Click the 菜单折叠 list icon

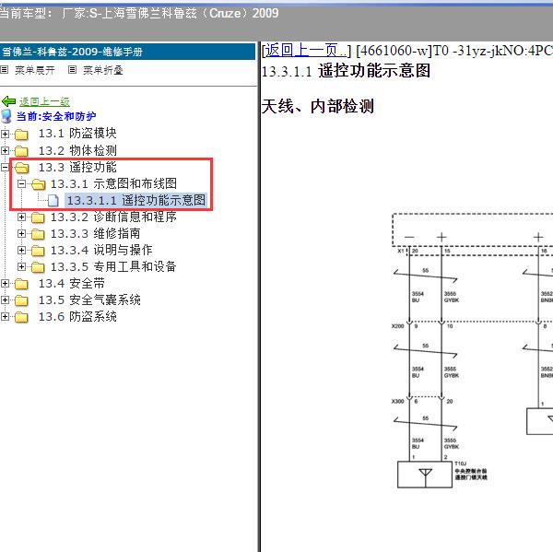(72, 70)
